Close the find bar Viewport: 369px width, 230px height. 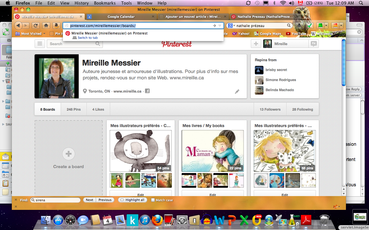pos(16,200)
